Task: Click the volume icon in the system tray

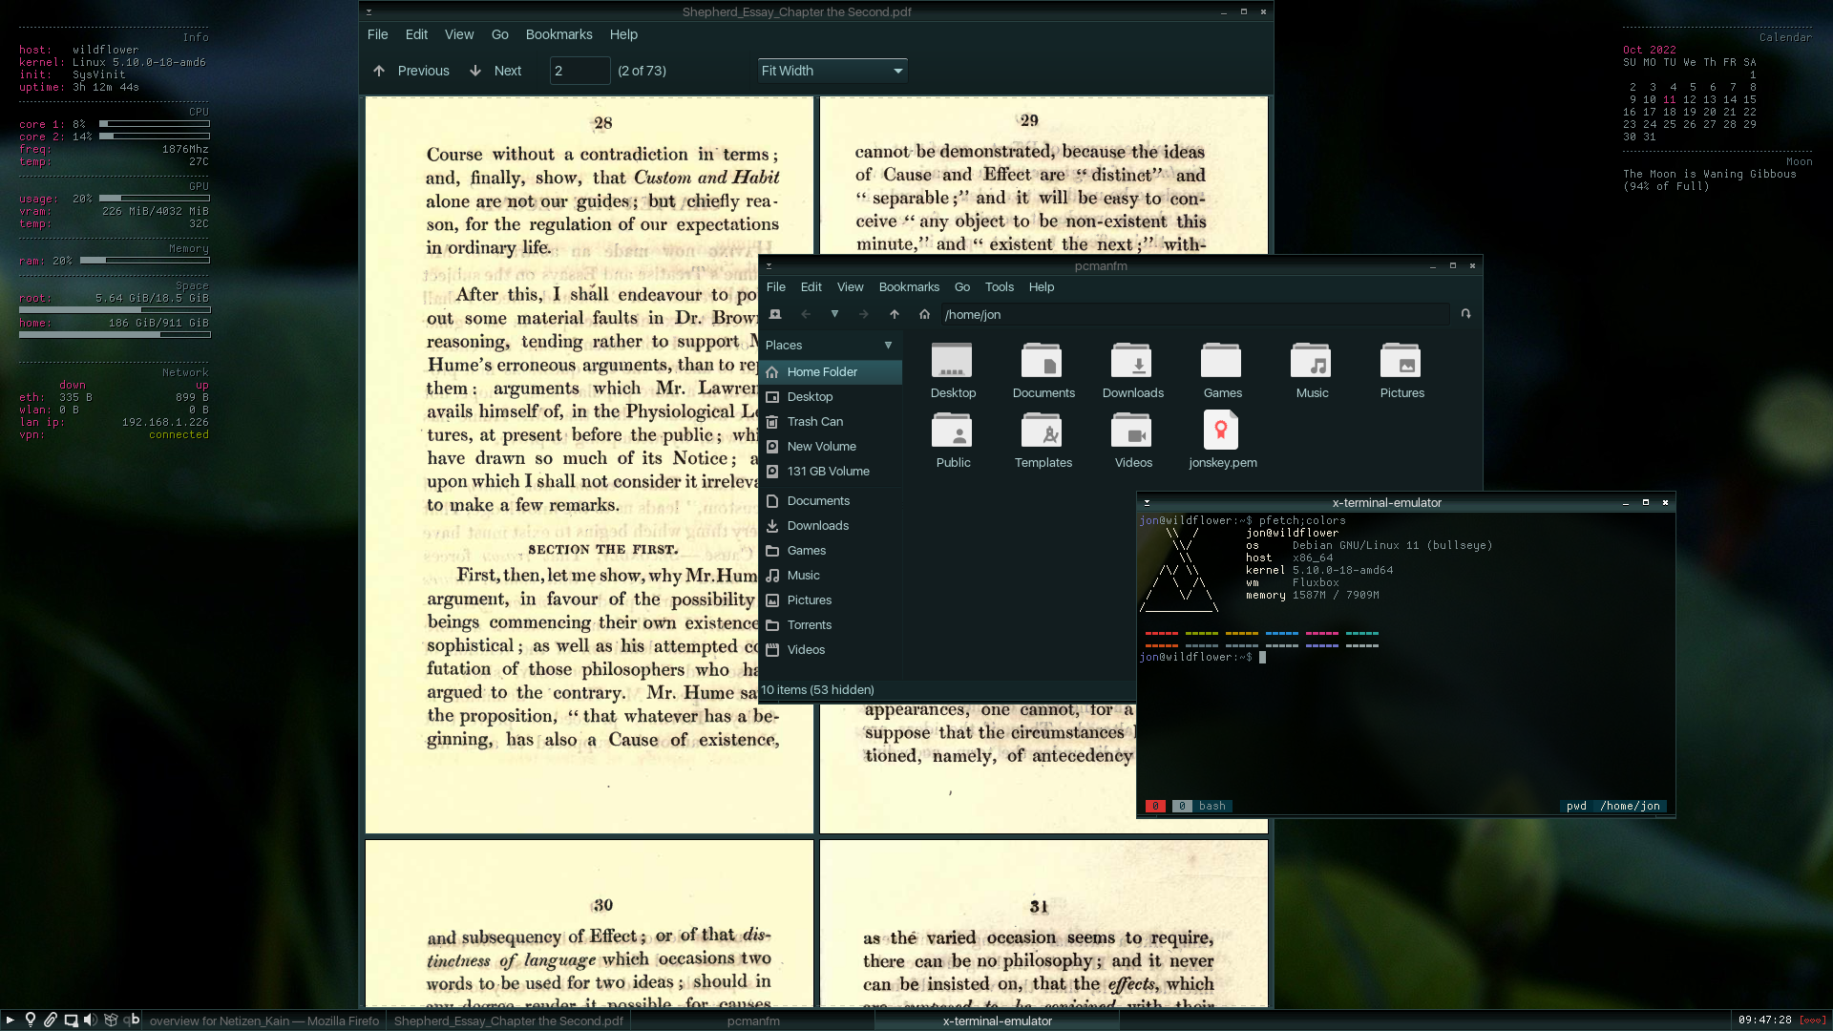Action: coord(91,1020)
